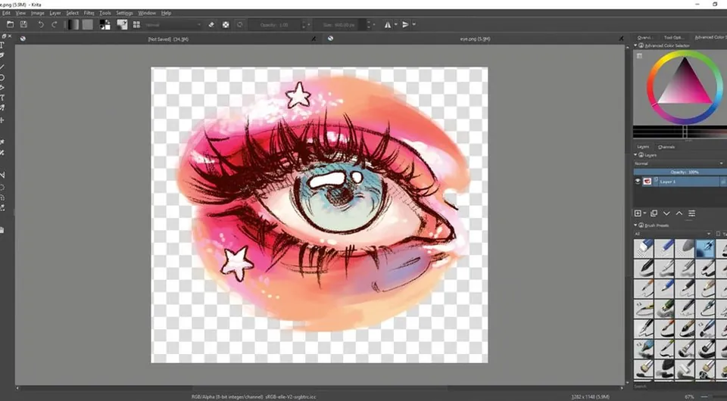The height and width of the screenshot is (401, 727).
Task: Close the Not Saved document tab
Action: coord(314,39)
